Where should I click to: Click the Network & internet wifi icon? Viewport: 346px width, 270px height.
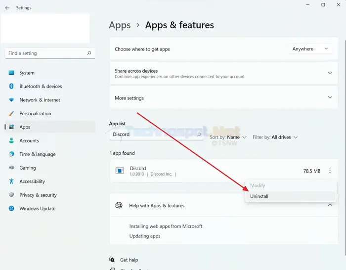(x=11, y=100)
